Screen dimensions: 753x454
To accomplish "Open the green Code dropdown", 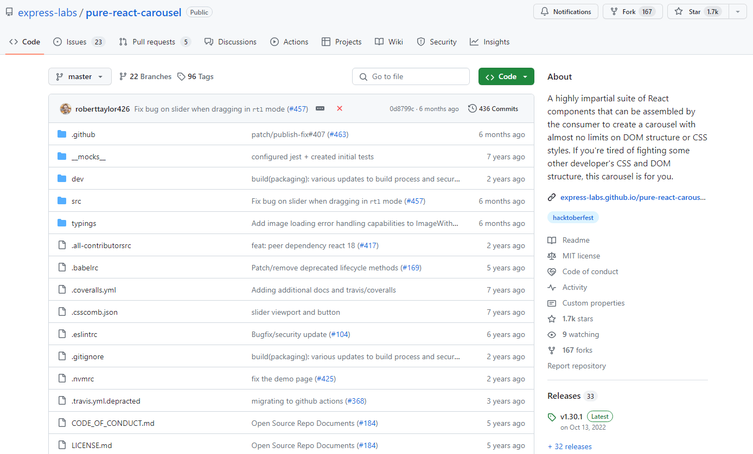I will click(x=506, y=76).
